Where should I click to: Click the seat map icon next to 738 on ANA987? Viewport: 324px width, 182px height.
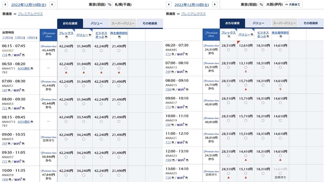pyautogui.click(x=9, y=55)
